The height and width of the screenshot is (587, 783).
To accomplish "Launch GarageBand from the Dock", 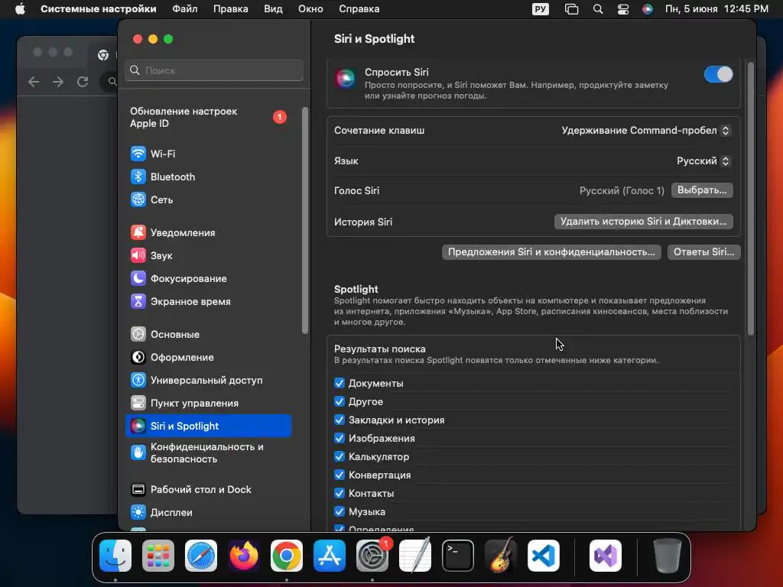I will click(x=501, y=556).
